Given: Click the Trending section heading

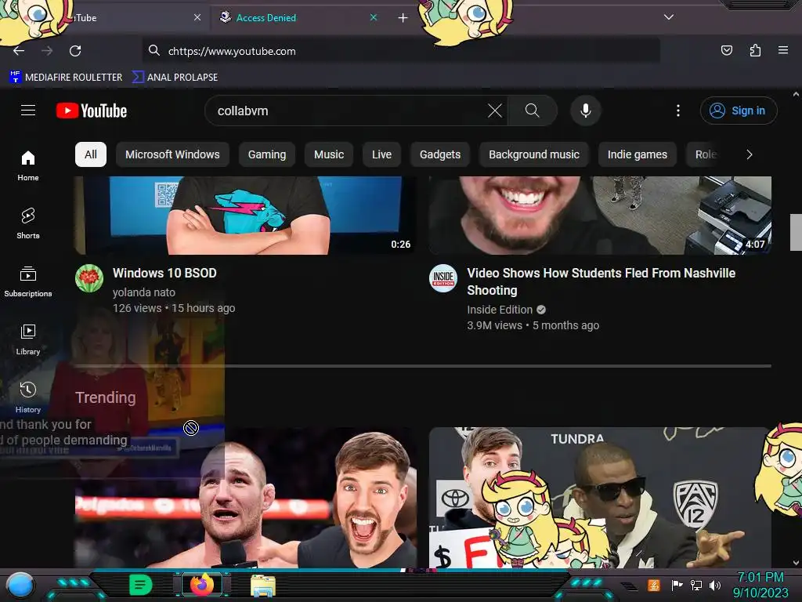Looking at the screenshot, I should pyautogui.click(x=106, y=397).
